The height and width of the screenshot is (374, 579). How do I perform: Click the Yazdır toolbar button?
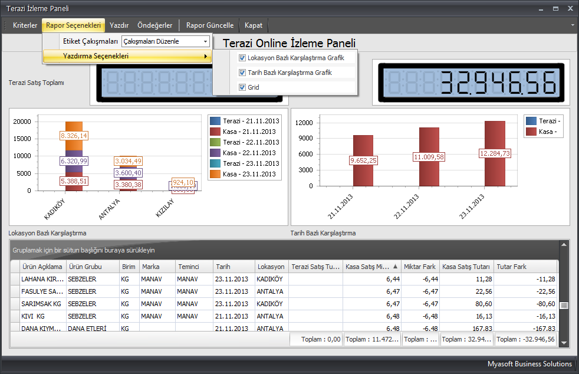119,25
